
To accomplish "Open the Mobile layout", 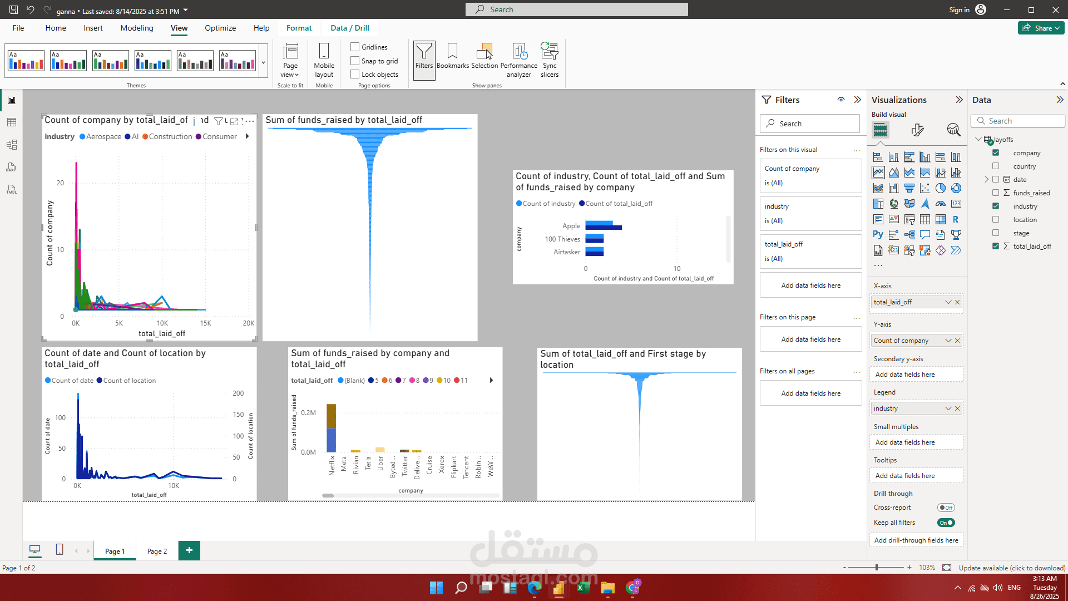I will 324,60.
